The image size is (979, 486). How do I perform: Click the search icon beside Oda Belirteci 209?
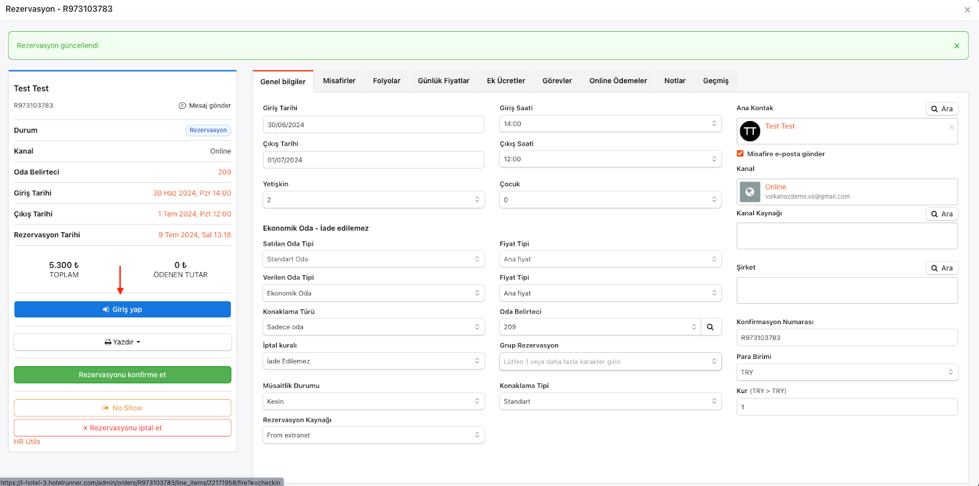710,327
